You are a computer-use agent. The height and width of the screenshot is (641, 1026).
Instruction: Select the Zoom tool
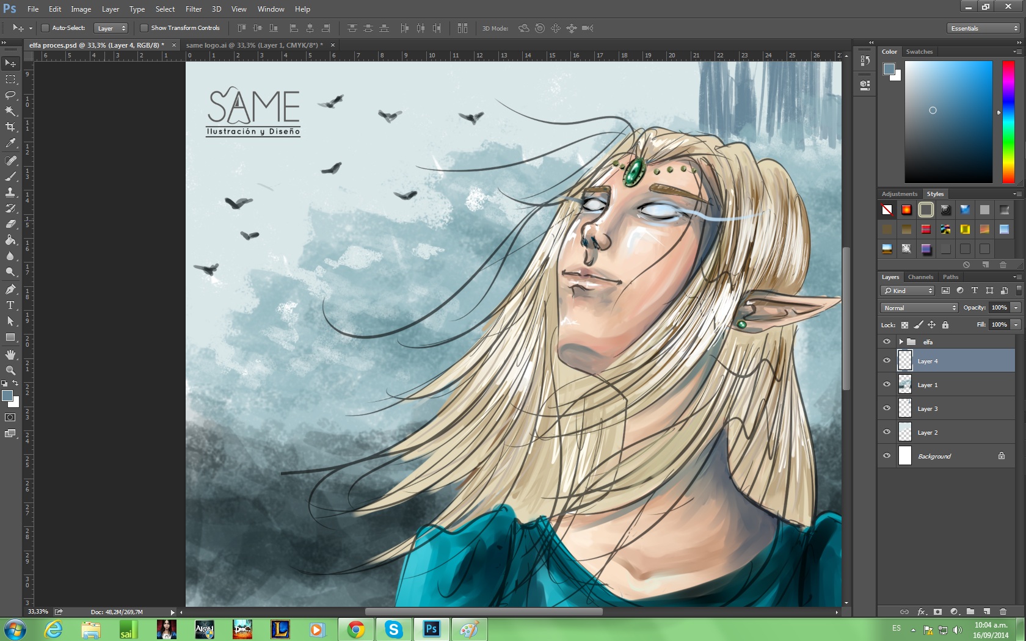(x=10, y=371)
